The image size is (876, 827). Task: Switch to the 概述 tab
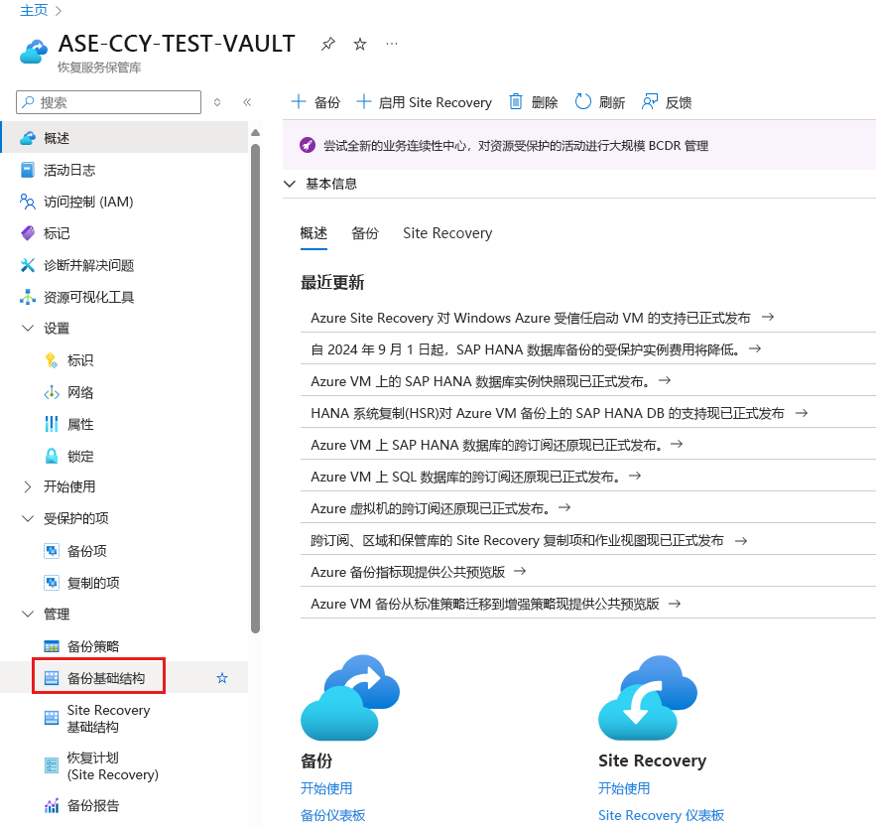pos(313,233)
